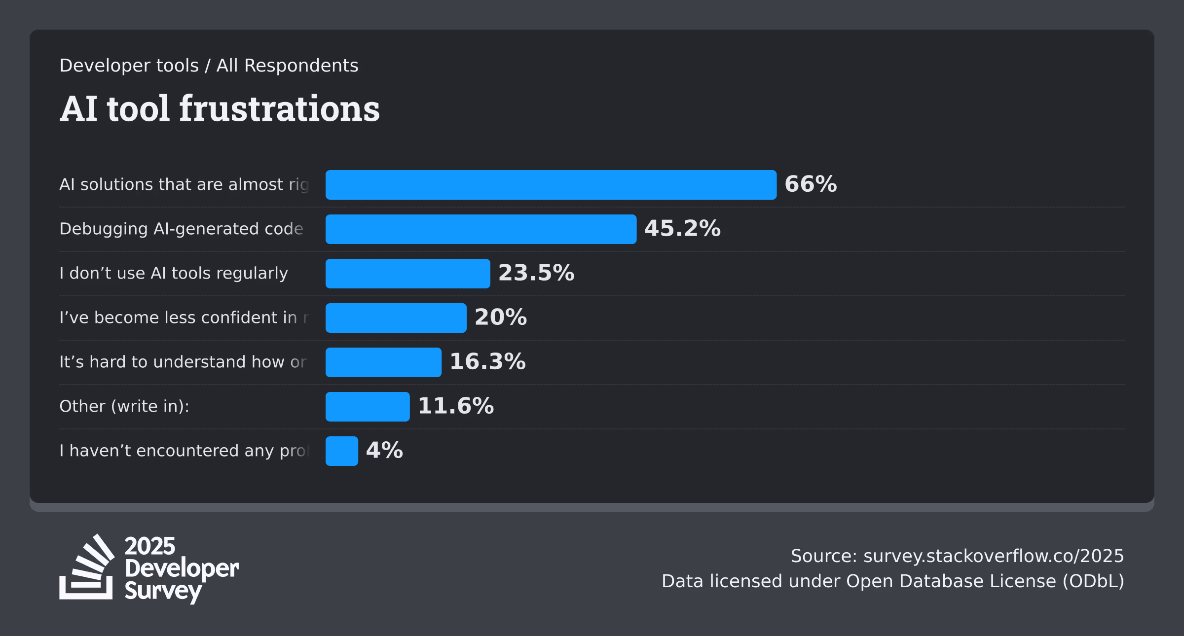Click the 45.2% value label
1184x636 pixels.
tap(683, 229)
